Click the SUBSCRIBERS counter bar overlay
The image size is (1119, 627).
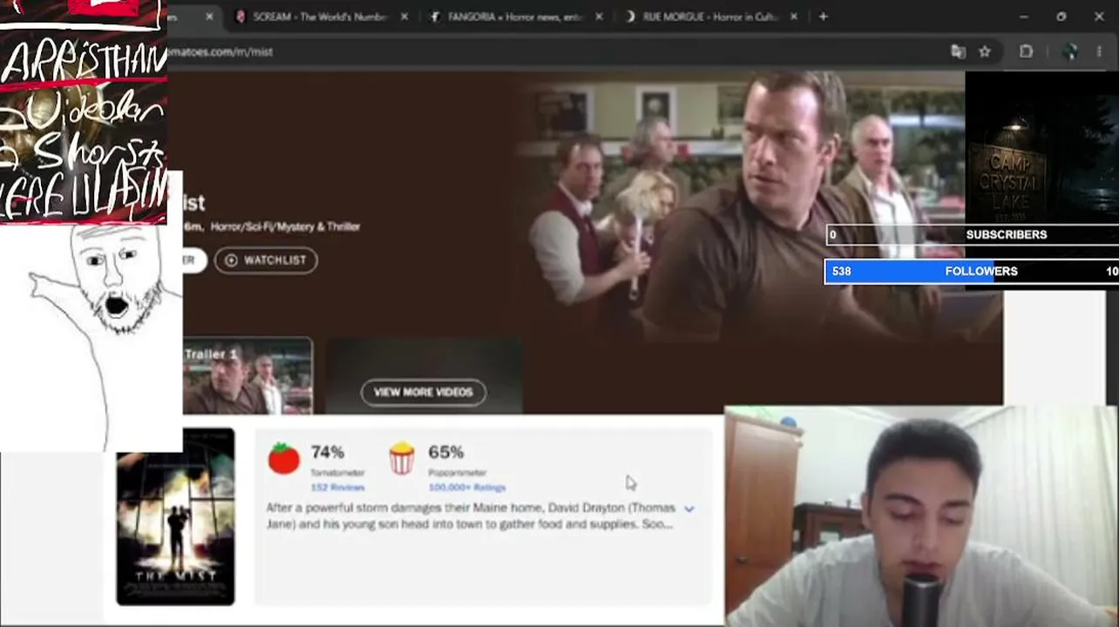(972, 234)
